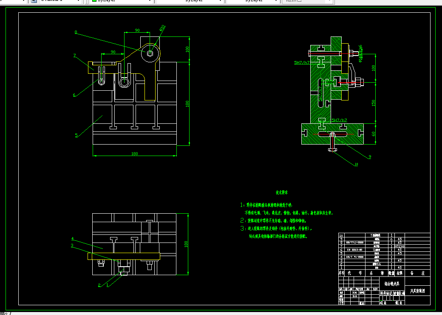Screen dimensions: 442x315
Task: Select the 5H7/h7 label above the base
Action: click(x=340, y=120)
